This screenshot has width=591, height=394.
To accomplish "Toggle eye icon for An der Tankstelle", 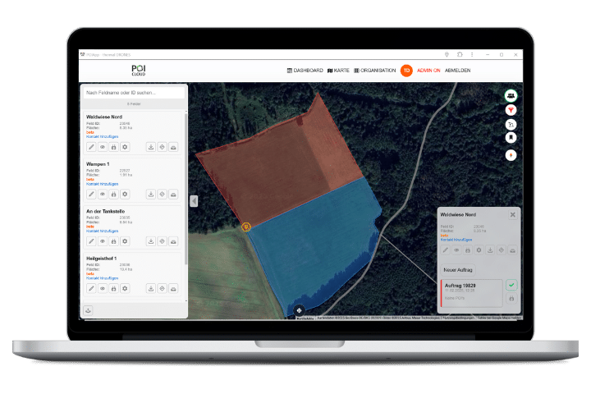I will click(x=103, y=241).
